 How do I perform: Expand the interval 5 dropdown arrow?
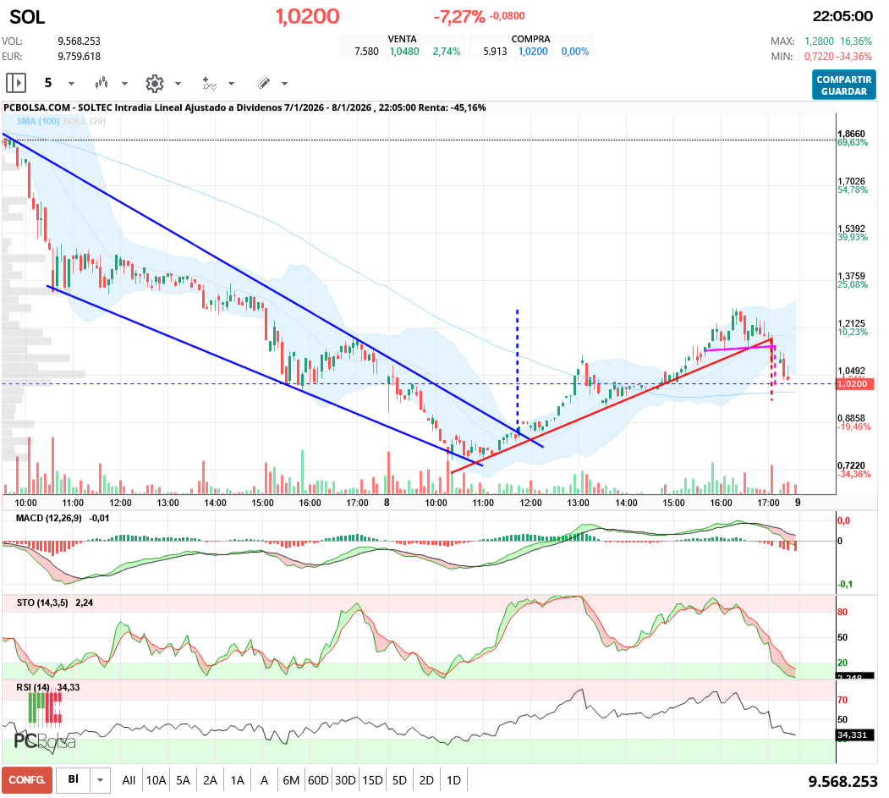71,84
